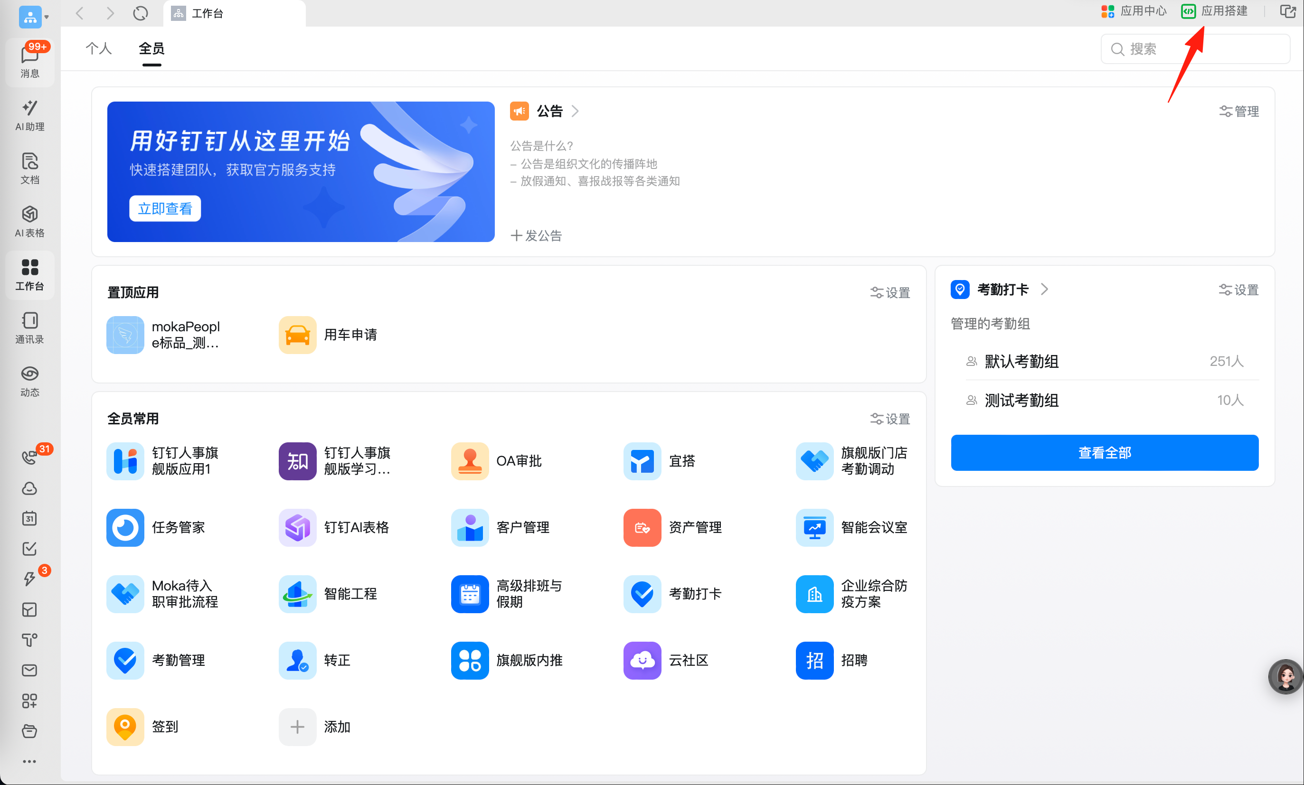
Task: Open 动态 feed in sidebar
Action: (x=29, y=381)
